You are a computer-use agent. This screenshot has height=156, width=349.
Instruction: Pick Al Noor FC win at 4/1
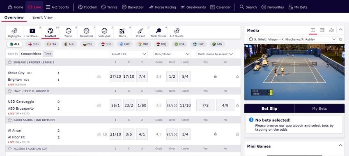142,134
